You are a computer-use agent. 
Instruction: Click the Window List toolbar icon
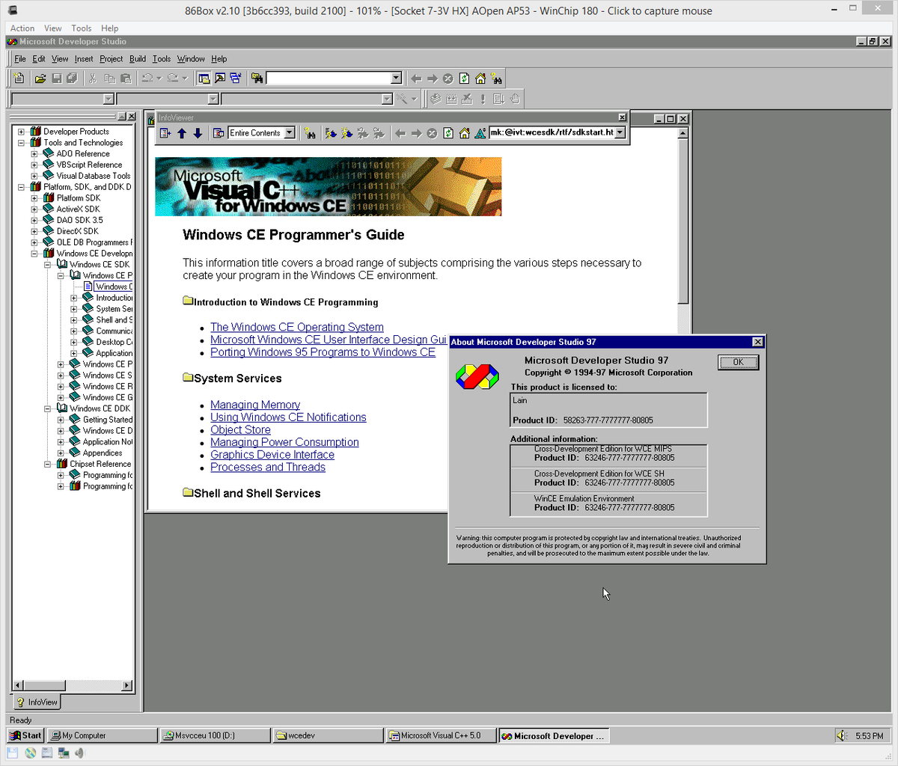click(236, 79)
